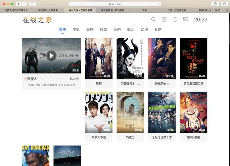Go back with Safari back arrow

point(19,4)
